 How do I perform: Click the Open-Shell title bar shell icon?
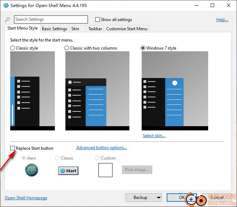pyautogui.click(x=6, y=6)
